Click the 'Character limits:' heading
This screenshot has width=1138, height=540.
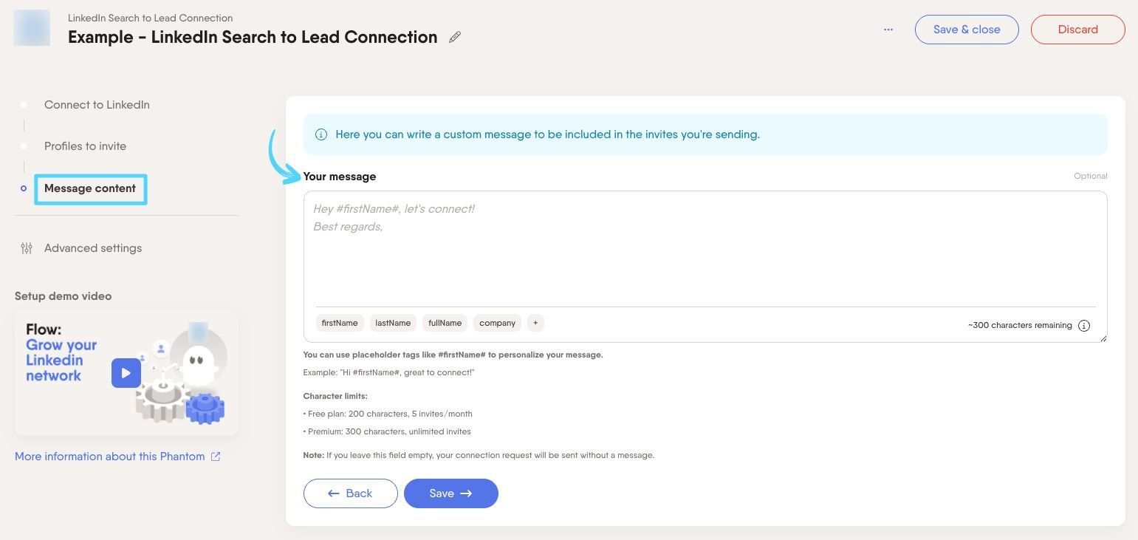point(335,396)
